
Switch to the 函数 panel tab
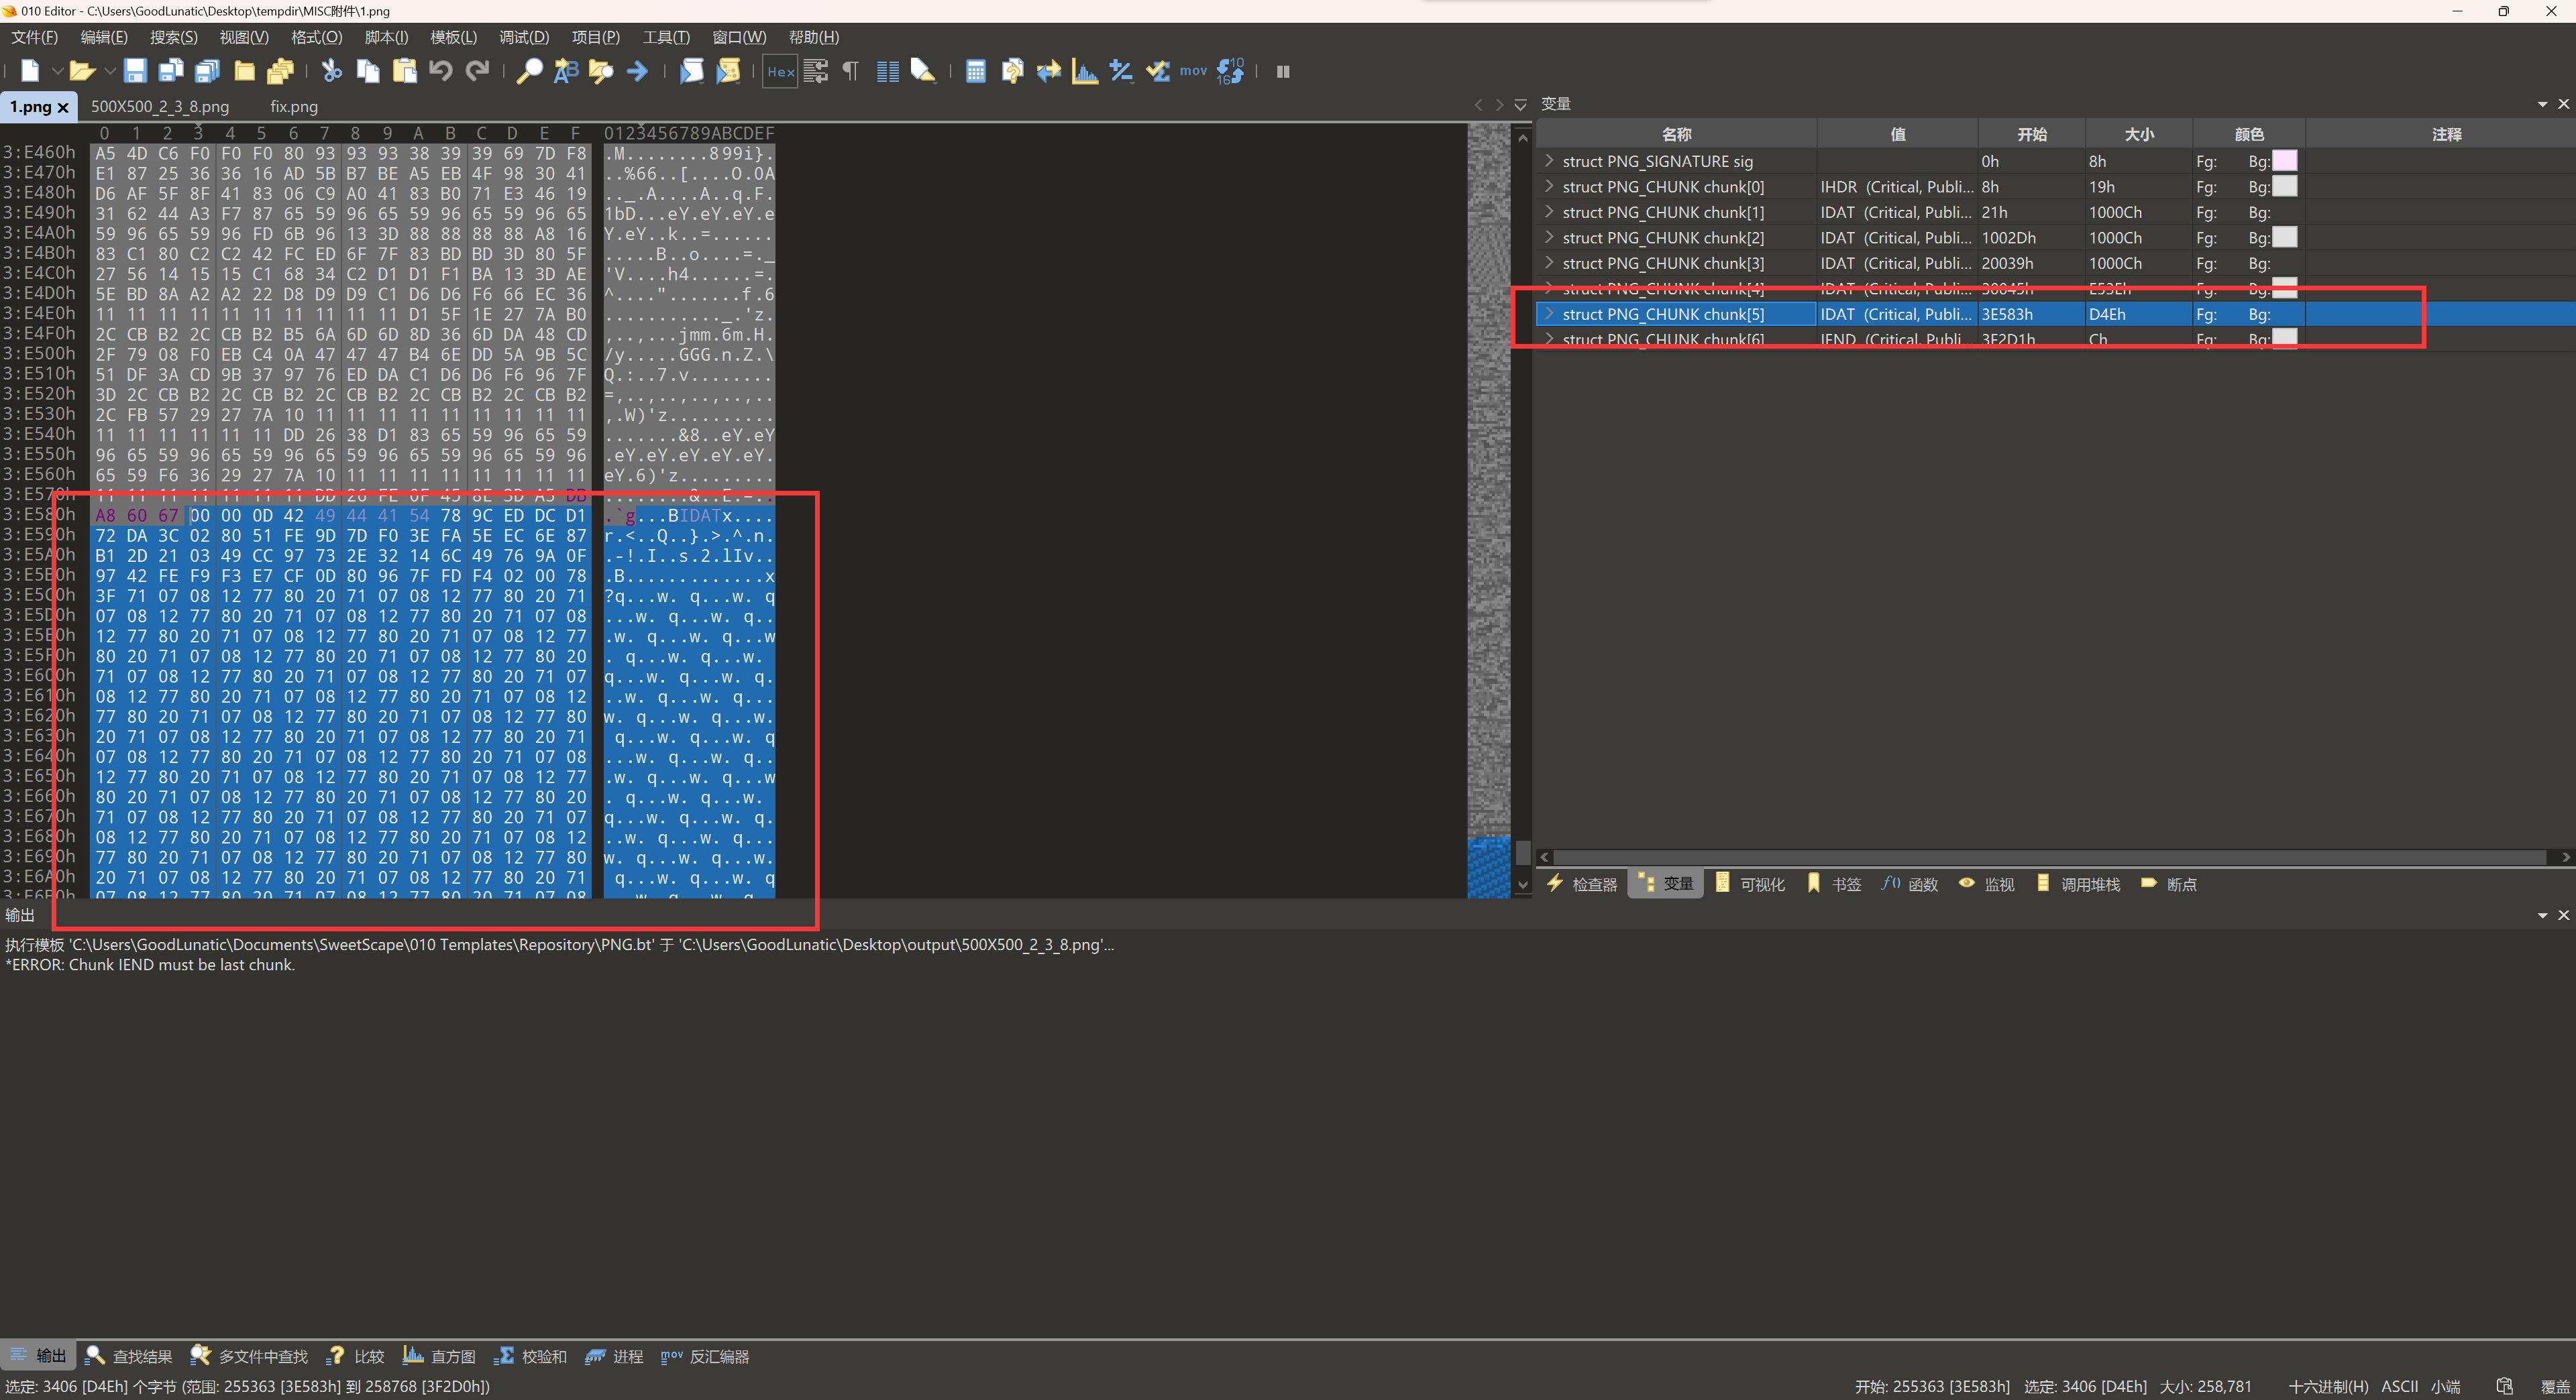(1910, 884)
